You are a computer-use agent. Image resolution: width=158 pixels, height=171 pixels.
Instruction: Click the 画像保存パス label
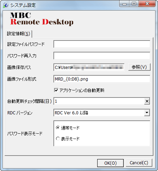(19, 68)
